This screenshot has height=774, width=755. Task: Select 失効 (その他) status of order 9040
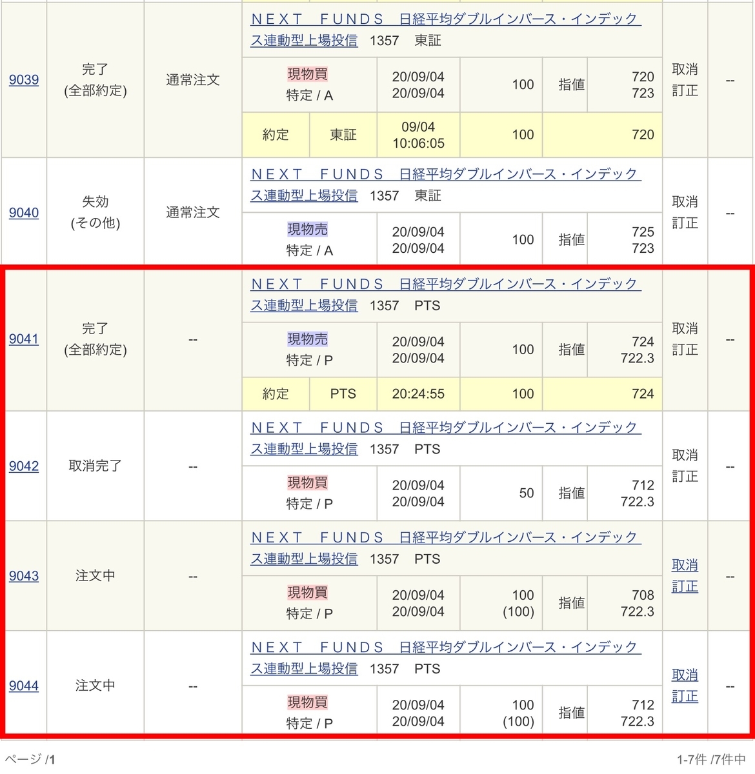point(96,212)
